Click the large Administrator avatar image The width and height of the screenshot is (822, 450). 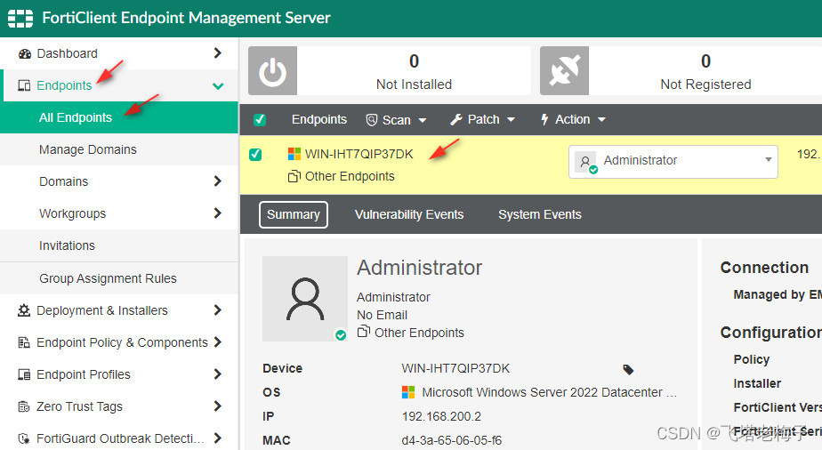coord(304,299)
